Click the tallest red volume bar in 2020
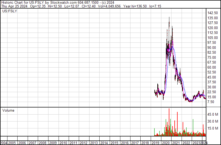 click(169, 122)
